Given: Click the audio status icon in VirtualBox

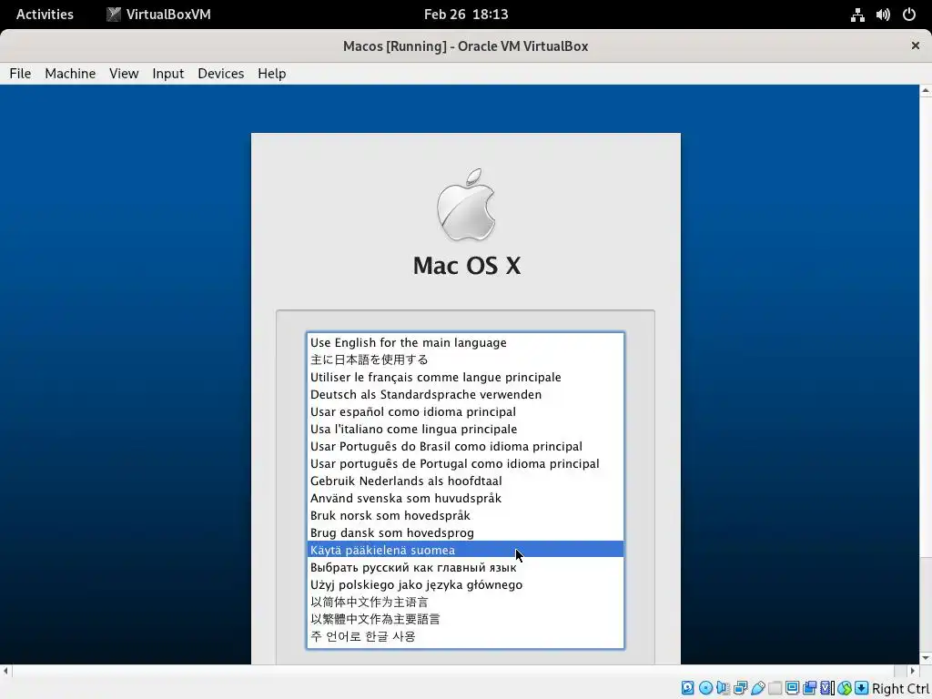Looking at the screenshot, I should tap(723, 688).
